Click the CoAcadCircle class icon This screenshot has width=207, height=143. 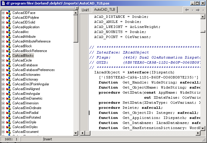(8, 60)
